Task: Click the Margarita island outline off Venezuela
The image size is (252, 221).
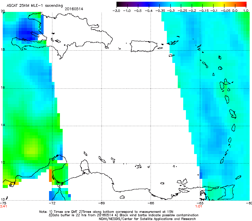Action: 182,182
